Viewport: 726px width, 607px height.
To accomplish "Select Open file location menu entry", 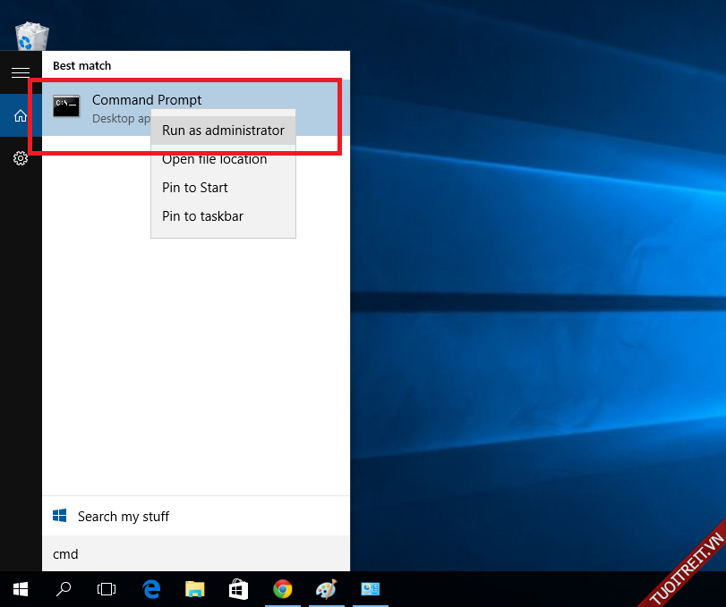I will click(215, 160).
